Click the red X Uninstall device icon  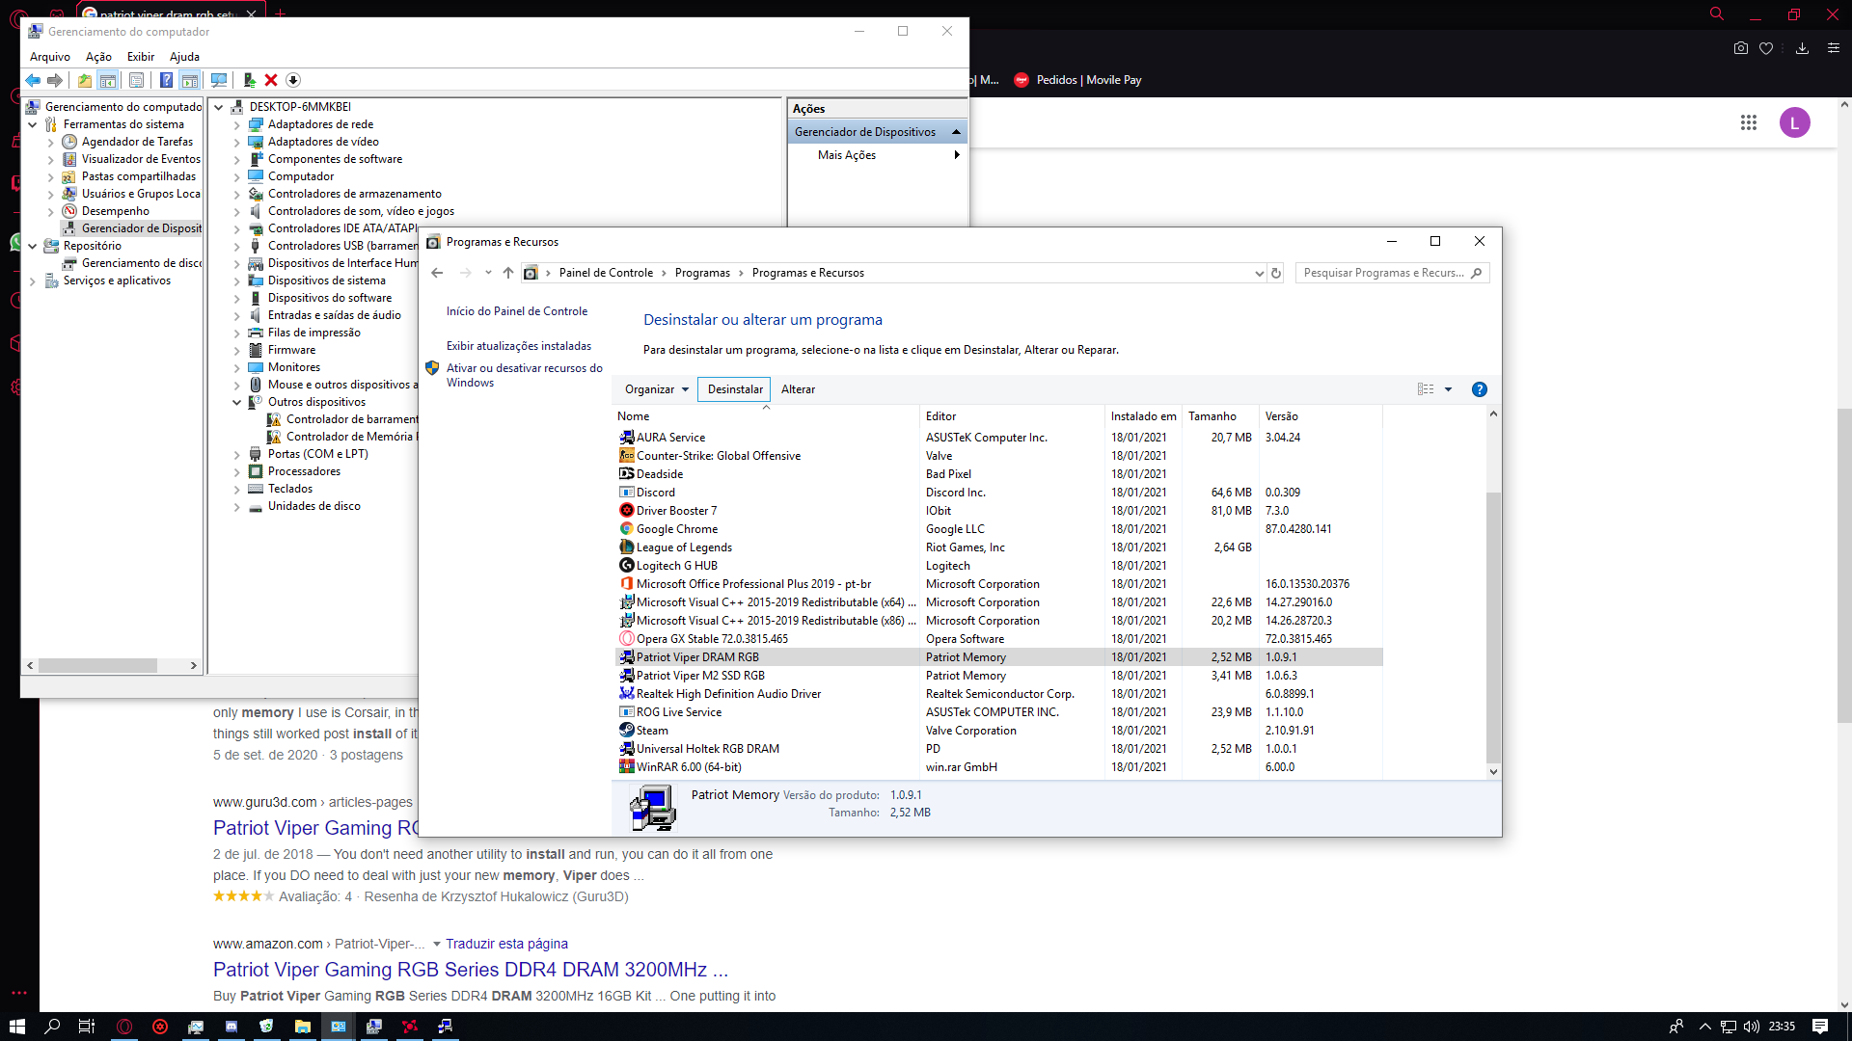point(271,80)
